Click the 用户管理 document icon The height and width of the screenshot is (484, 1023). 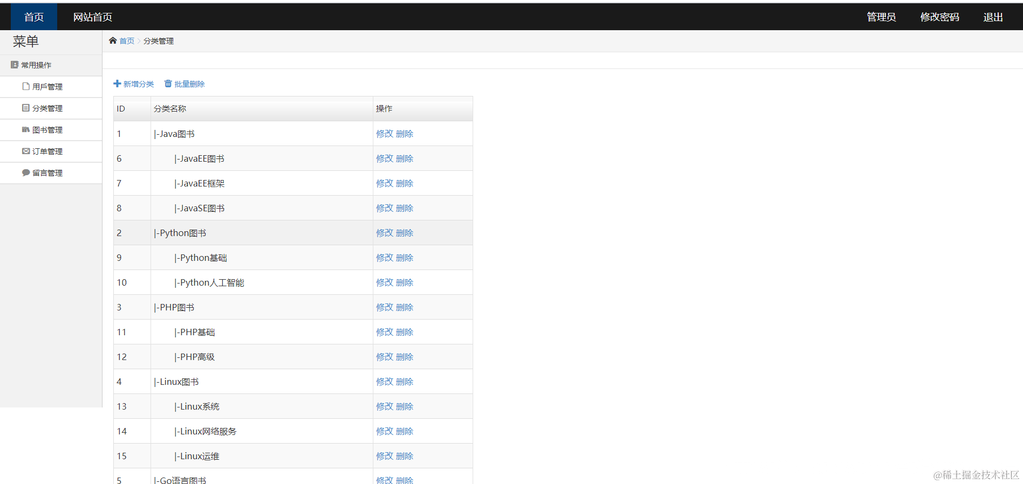tap(26, 86)
